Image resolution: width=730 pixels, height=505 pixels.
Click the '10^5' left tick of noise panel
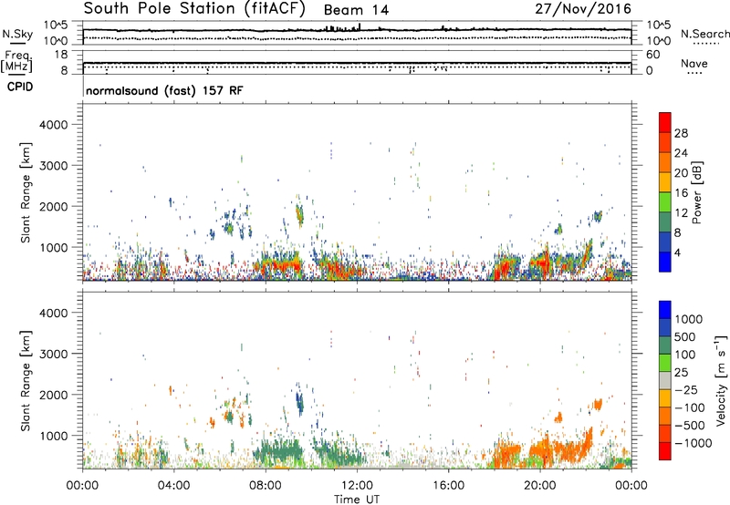(x=56, y=25)
